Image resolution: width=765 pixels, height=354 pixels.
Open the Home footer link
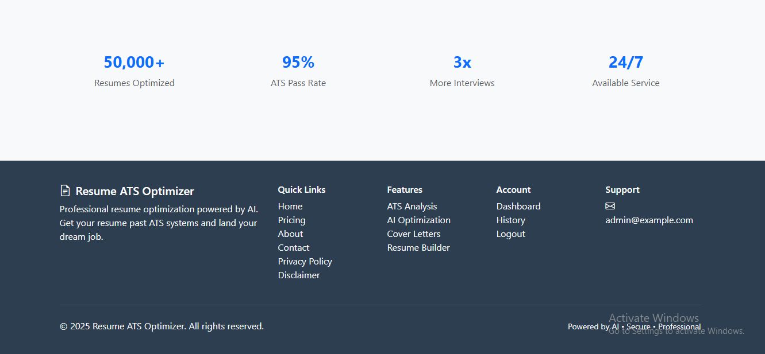click(290, 206)
